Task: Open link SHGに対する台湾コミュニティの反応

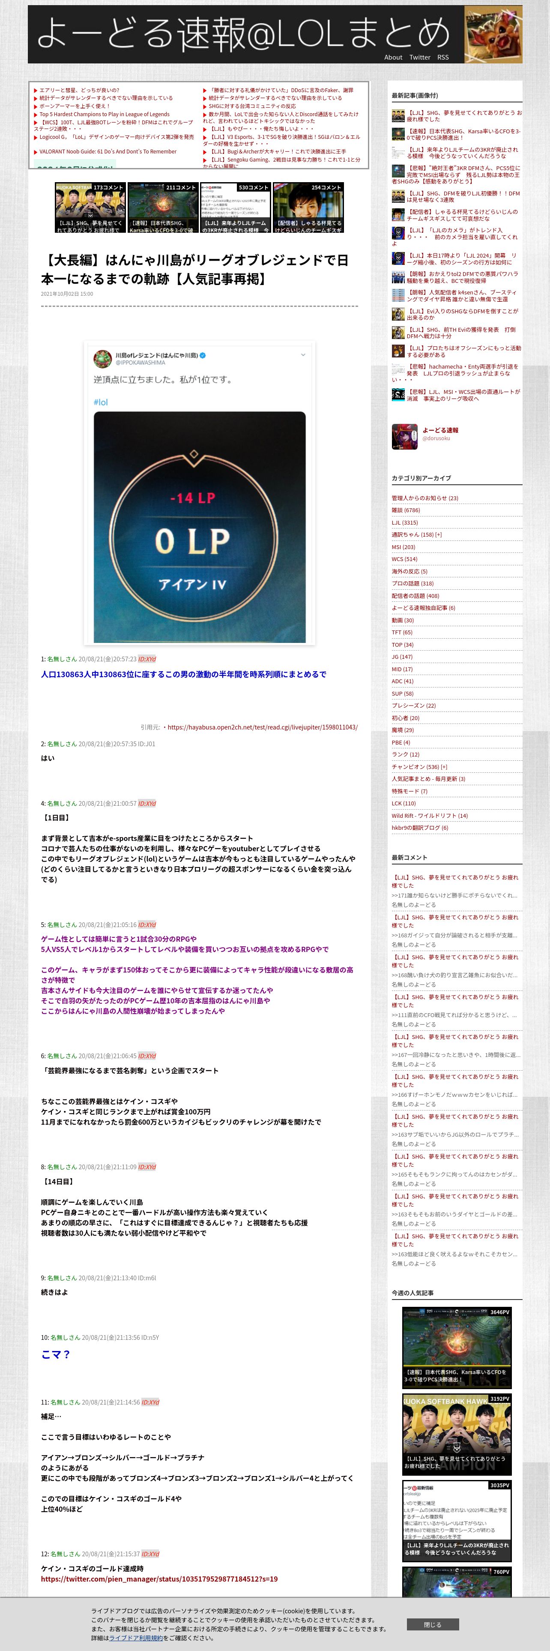Action: (x=252, y=106)
